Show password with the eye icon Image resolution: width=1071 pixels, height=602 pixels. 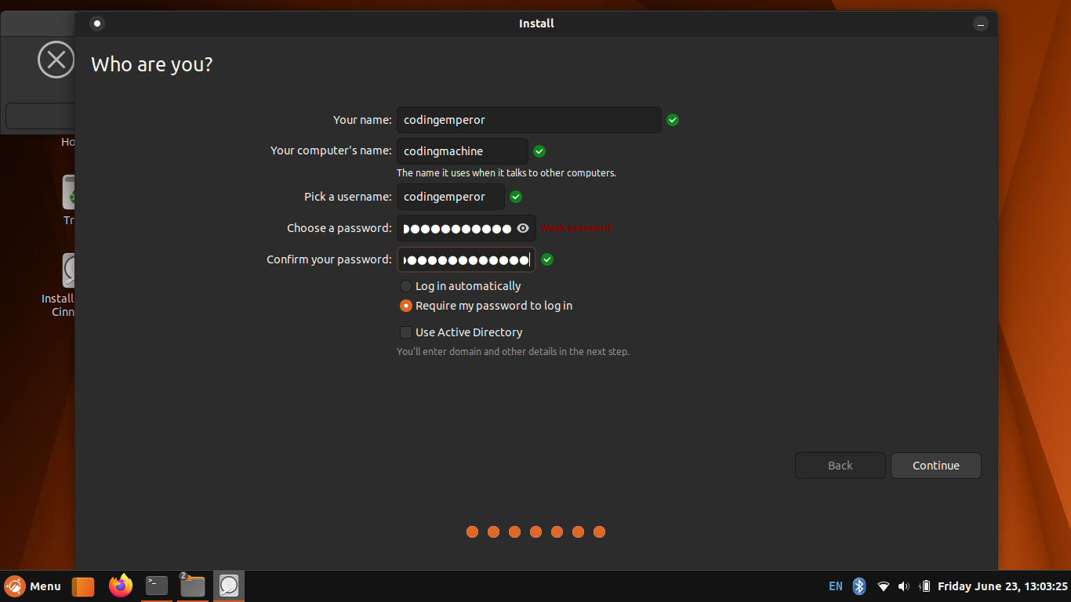(x=524, y=228)
